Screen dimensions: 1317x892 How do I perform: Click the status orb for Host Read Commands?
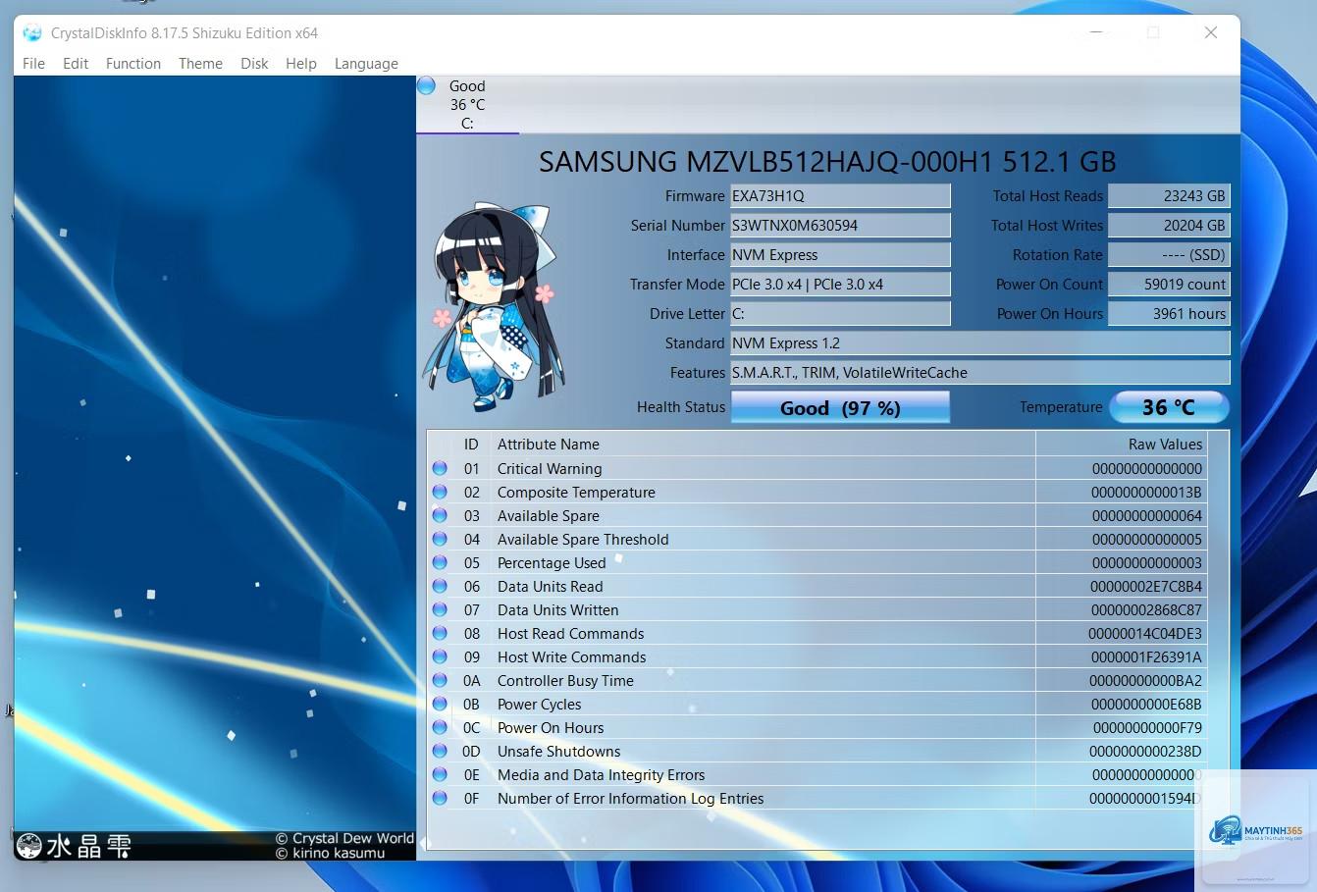[440, 634]
